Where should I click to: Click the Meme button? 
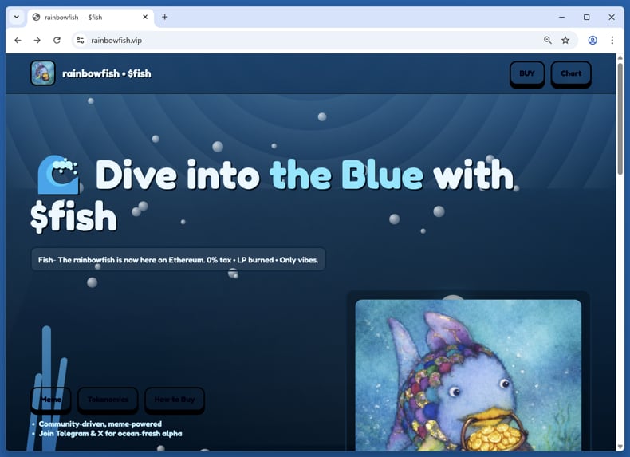[51, 400]
